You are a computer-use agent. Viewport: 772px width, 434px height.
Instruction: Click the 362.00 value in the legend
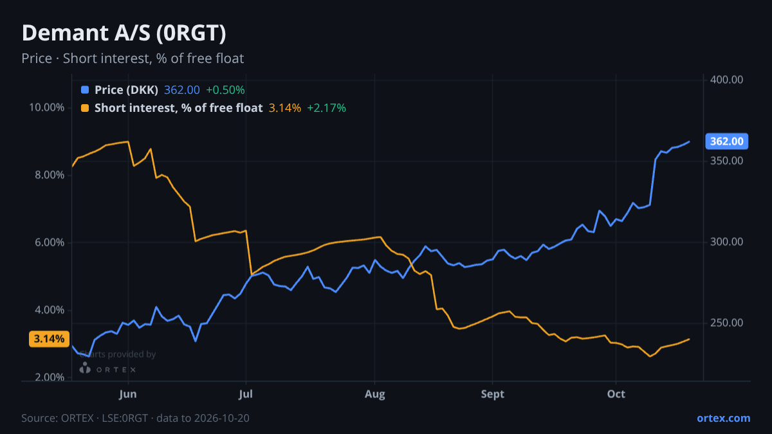click(x=182, y=90)
